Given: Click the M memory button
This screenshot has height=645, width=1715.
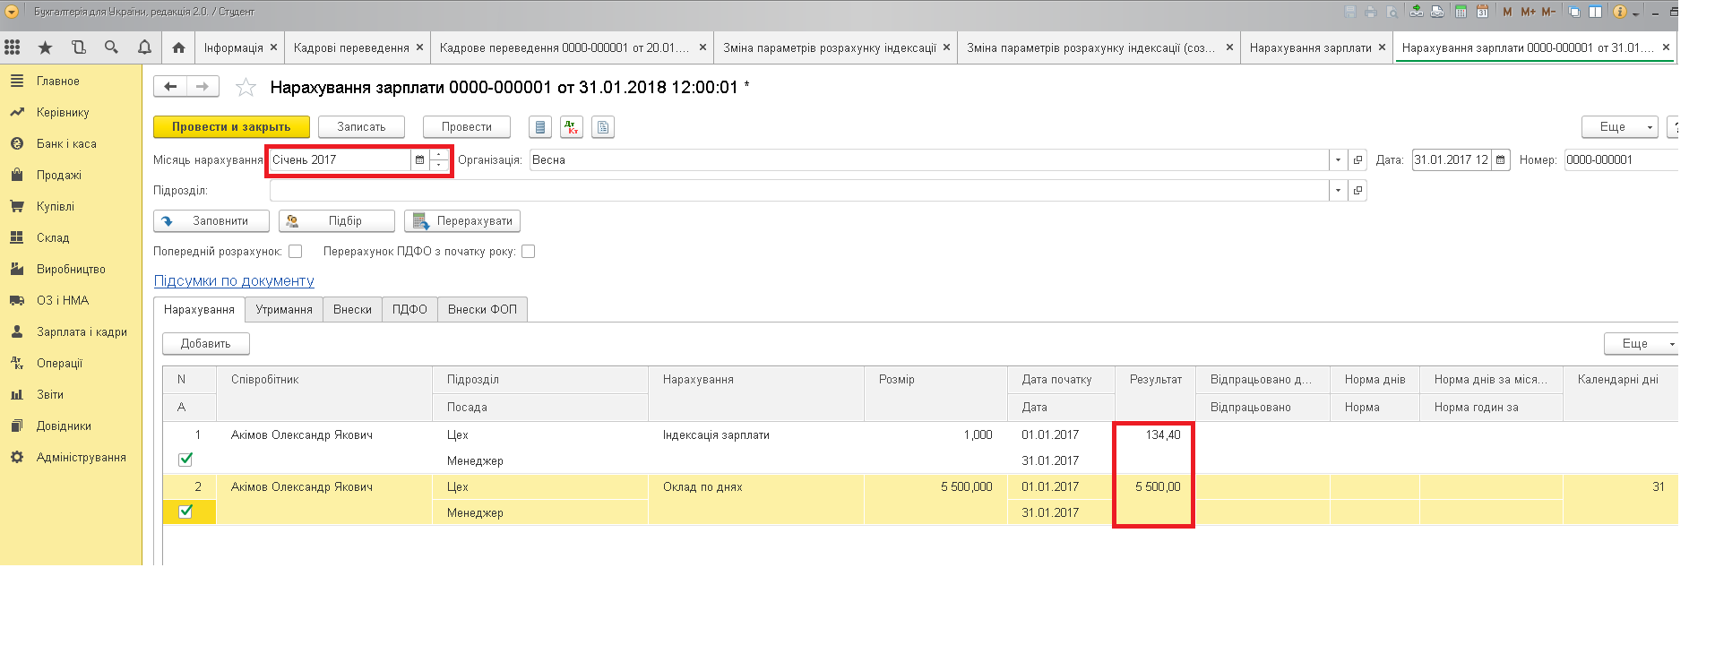Looking at the screenshot, I should (1507, 12).
